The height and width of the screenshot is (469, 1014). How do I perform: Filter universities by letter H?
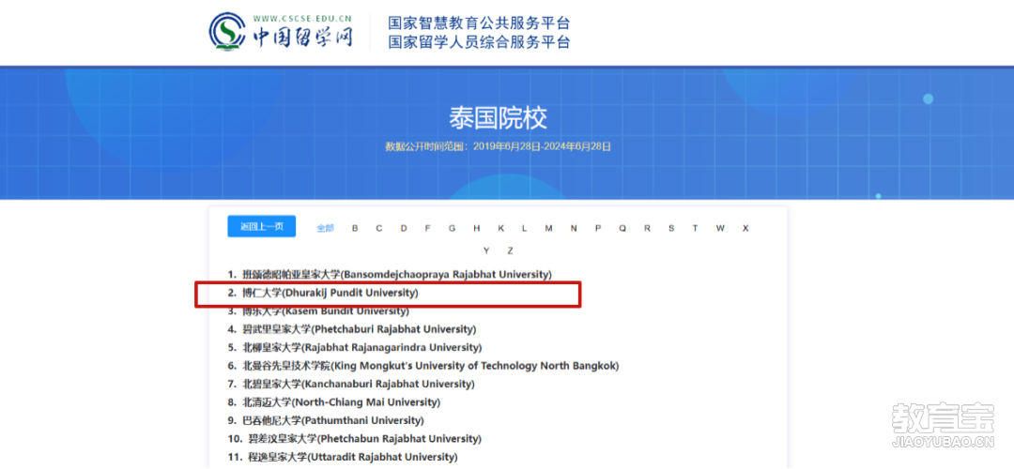(477, 228)
